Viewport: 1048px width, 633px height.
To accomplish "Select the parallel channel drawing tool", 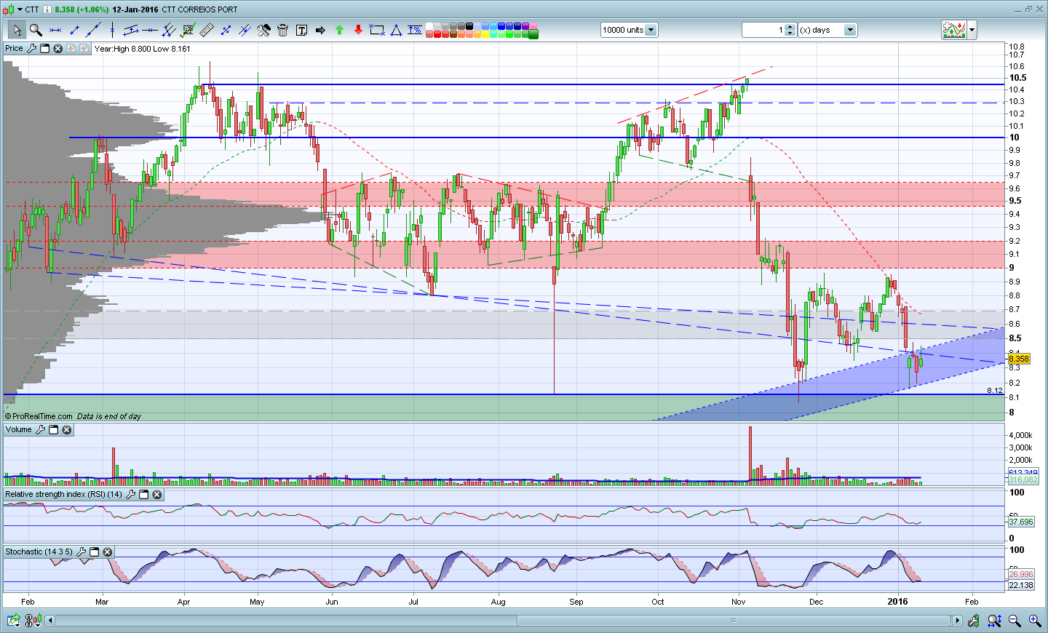I will 131,30.
